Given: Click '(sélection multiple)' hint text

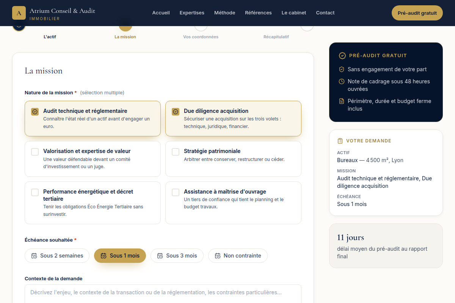Looking at the screenshot, I should pyautogui.click(x=102, y=93).
